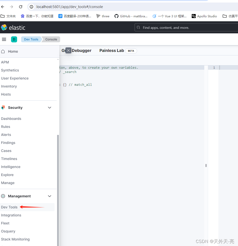Click the browser forward arrow

(12, 7)
